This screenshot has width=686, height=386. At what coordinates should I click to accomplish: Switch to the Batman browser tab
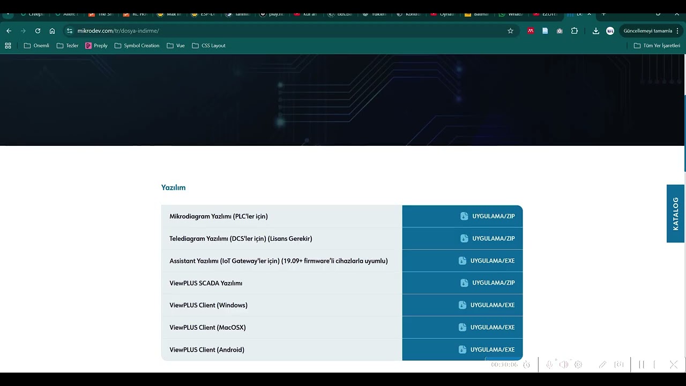[x=477, y=14]
